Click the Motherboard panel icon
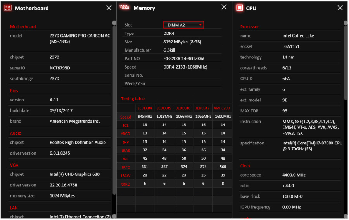This screenshot has height=220, width=349. tap(7, 8)
